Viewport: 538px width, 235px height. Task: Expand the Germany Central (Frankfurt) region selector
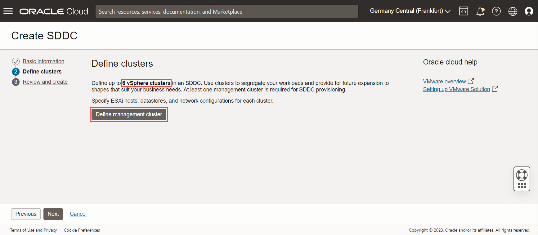tap(410, 11)
